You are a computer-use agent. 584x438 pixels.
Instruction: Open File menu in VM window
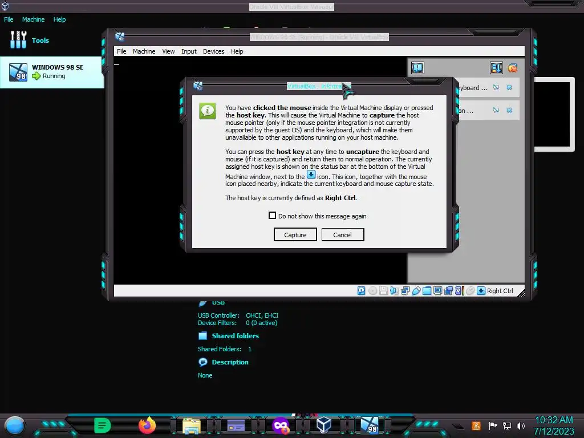click(121, 51)
